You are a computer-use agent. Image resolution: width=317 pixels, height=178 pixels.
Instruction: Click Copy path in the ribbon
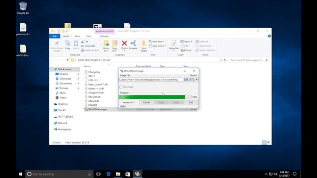[x=88, y=46]
